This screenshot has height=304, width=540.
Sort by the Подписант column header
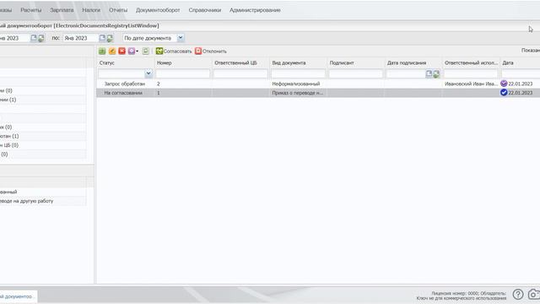[355, 62]
